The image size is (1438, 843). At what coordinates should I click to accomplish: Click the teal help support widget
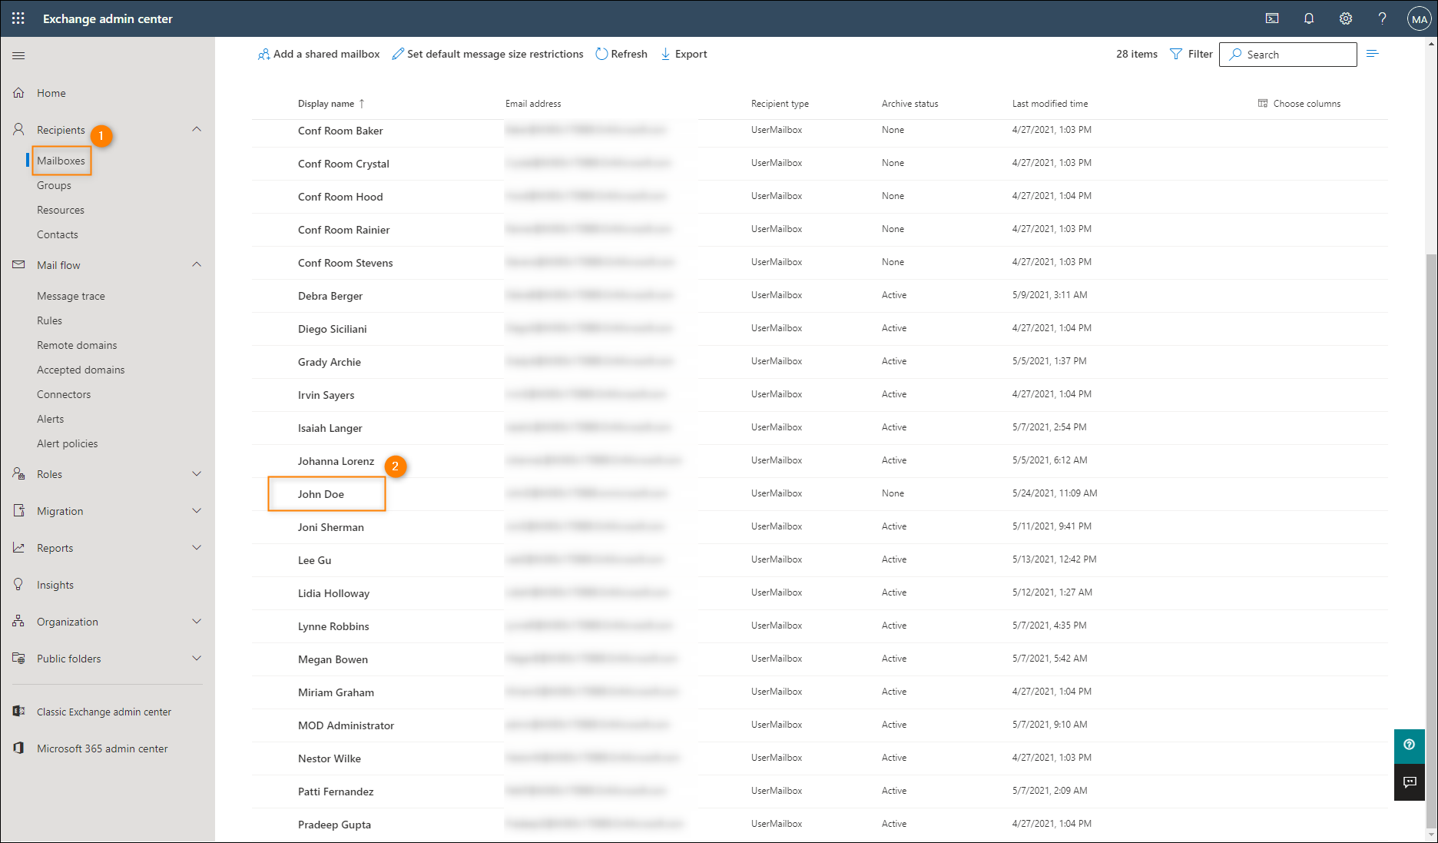coord(1410,745)
